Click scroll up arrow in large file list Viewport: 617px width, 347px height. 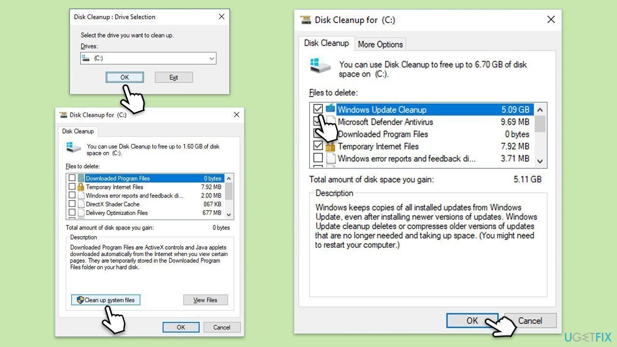[540, 109]
